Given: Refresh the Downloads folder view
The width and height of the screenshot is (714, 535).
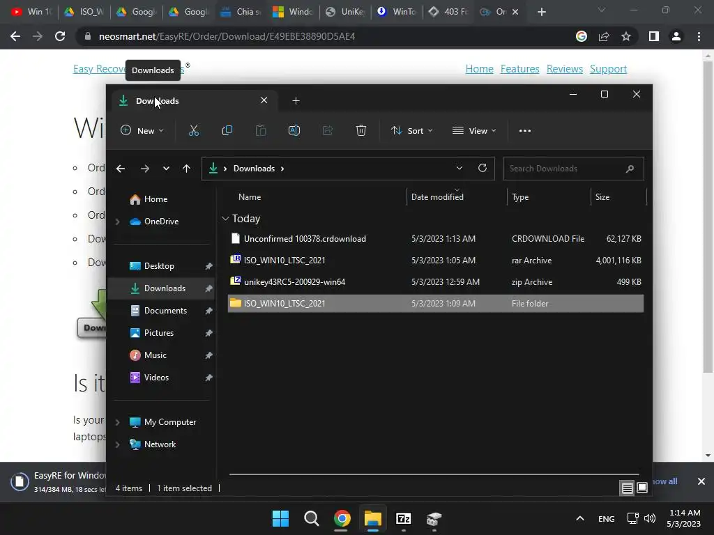Looking at the screenshot, I should [x=483, y=168].
